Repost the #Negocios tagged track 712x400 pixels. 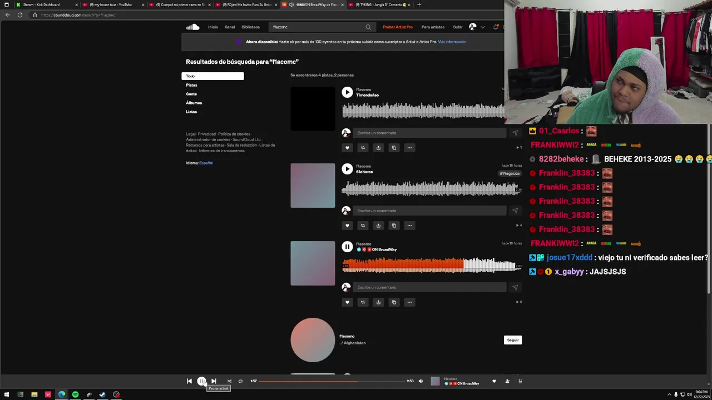(363, 226)
